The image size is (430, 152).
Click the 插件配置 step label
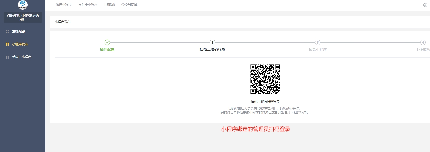[107, 49]
